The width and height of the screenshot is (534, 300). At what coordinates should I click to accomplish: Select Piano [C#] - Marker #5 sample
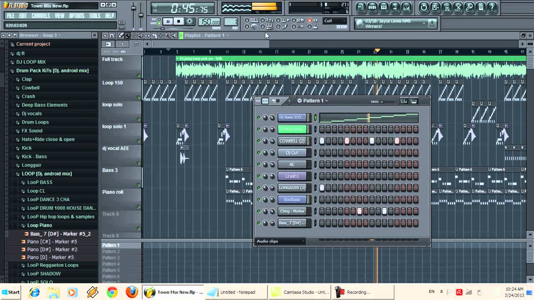(52, 242)
